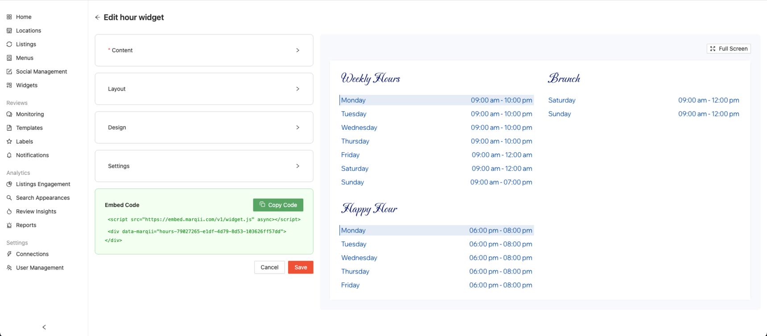
Task: Click the User Management people icon
Action: (x=9, y=268)
